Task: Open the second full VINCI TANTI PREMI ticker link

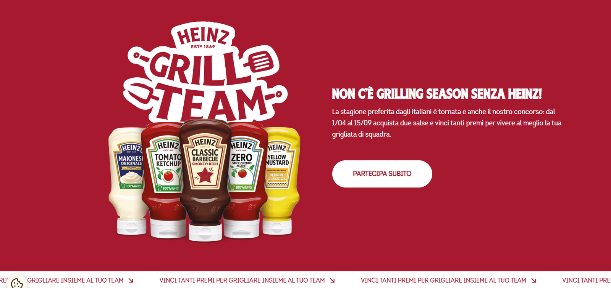Action: coord(443,280)
